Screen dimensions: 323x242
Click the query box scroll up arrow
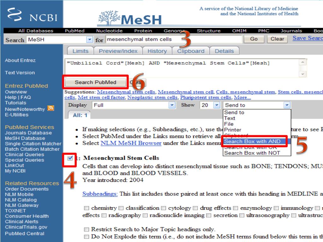(302, 62)
